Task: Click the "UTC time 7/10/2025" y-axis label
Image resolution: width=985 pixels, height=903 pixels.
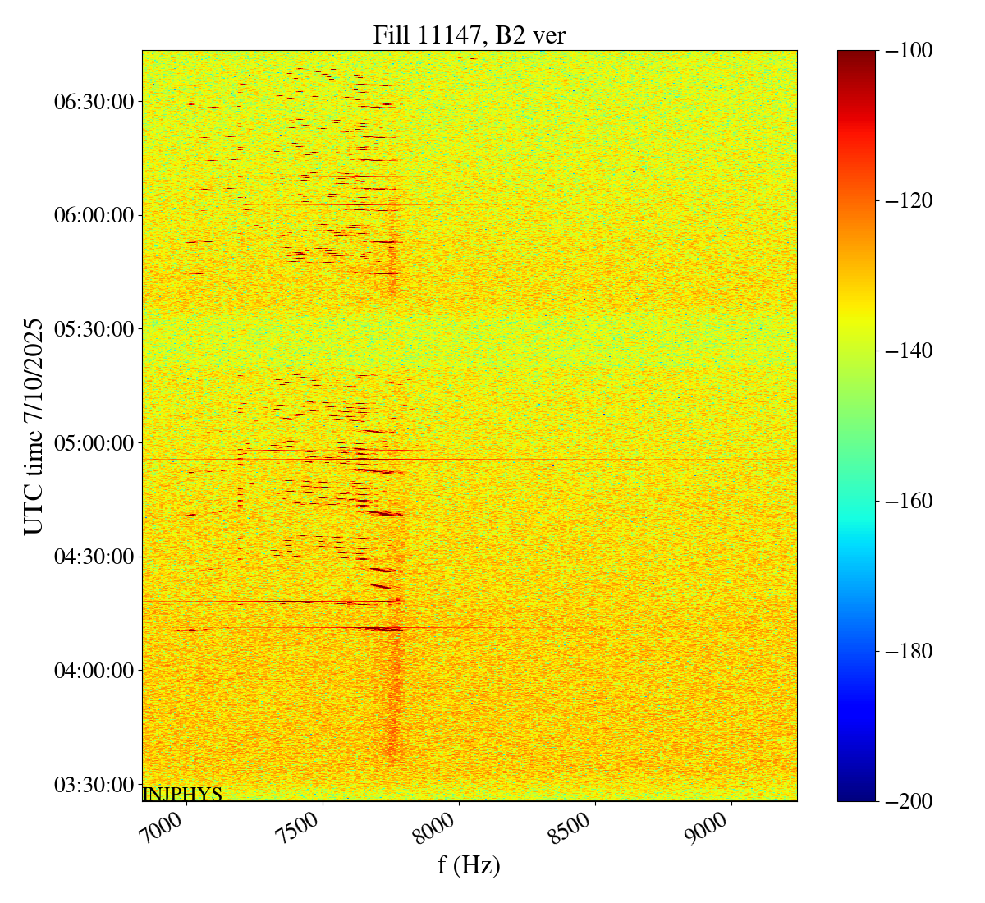Action: coord(34,426)
